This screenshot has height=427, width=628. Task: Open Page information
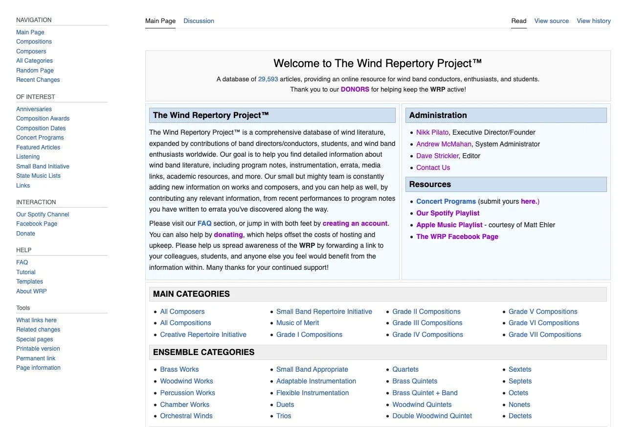[x=39, y=368]
